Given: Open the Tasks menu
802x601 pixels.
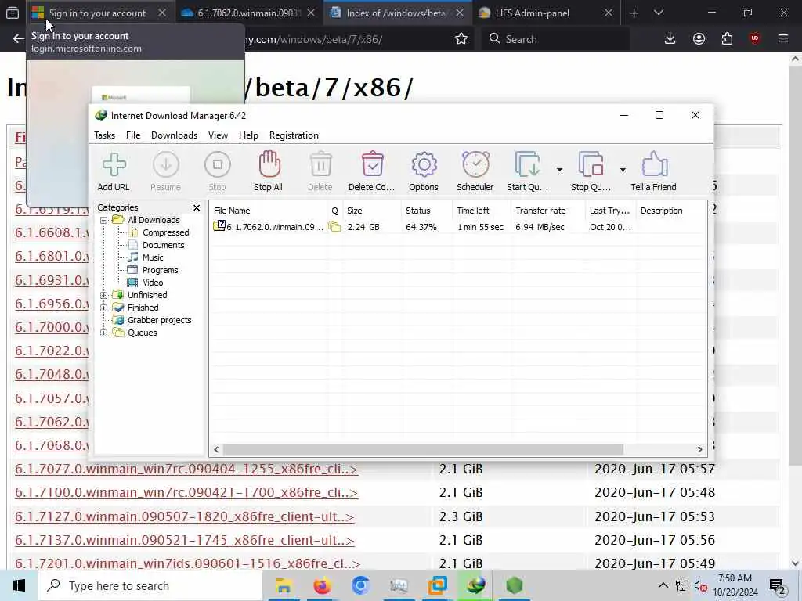Looking at the screenshot, I should 104,135.
